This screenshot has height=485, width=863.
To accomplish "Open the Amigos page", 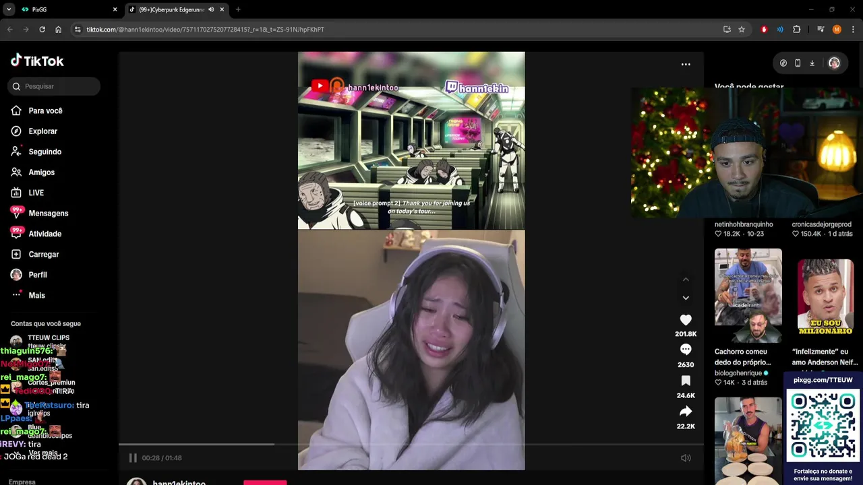I will (x=41, y=172).
